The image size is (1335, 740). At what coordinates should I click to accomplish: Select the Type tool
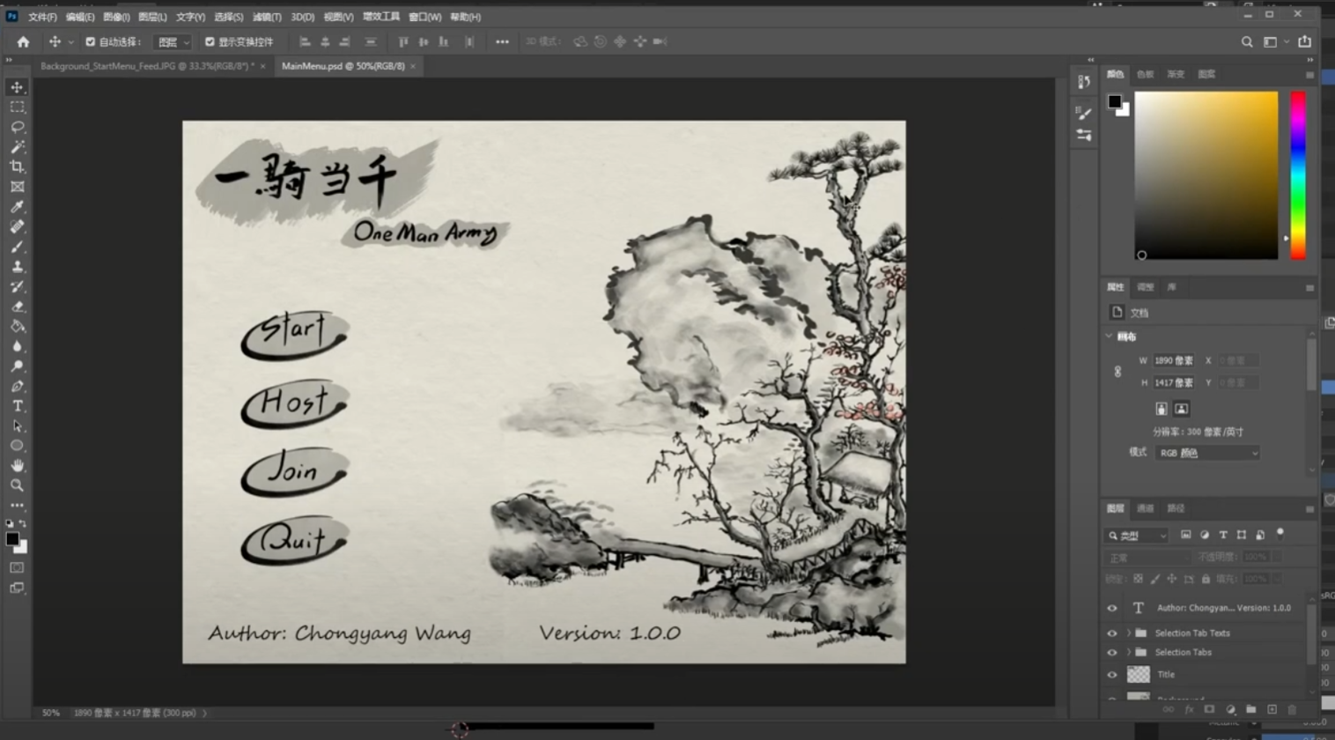tap(17, 406)
